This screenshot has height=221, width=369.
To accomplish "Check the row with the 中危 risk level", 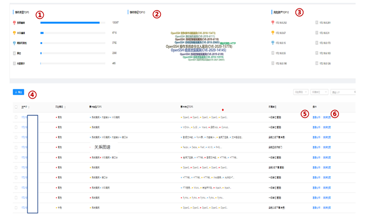I will [16, 208].
